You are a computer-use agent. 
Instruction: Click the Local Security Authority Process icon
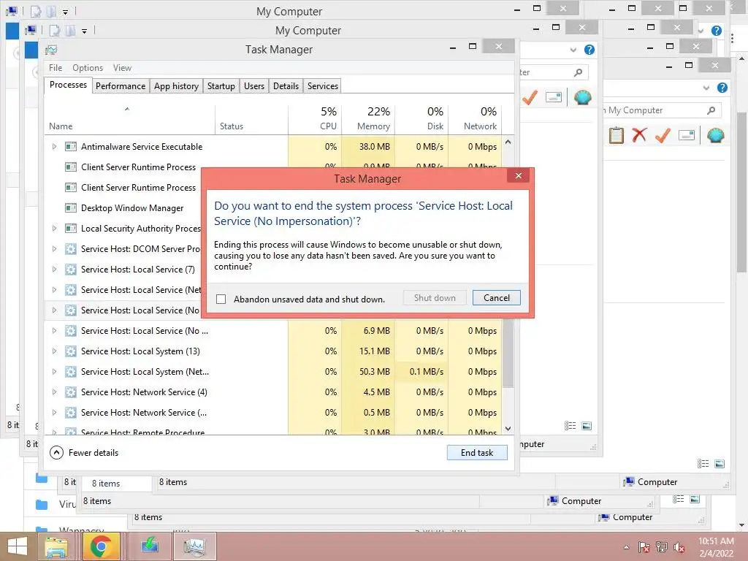71,229
